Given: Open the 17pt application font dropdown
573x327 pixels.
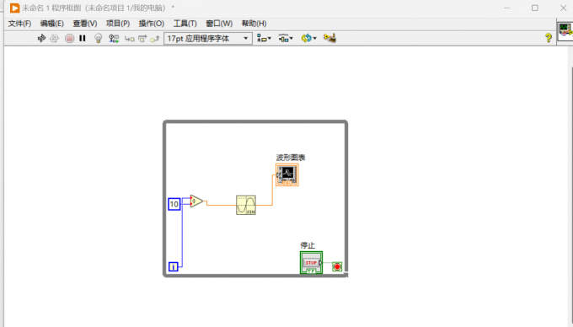Looking at the screenshot, I should [x=208, y=39].
